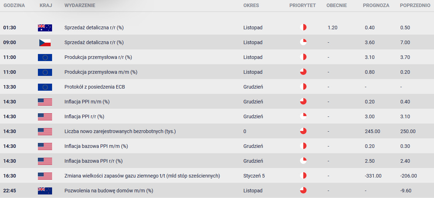Open the Inflacja bazowa PPI r/r (%) event
The image size is (434, 198).
[94, 161]
